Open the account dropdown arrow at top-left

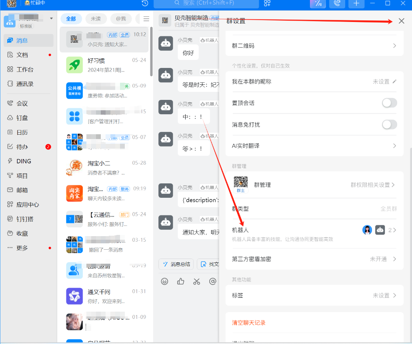click(52, 18)
